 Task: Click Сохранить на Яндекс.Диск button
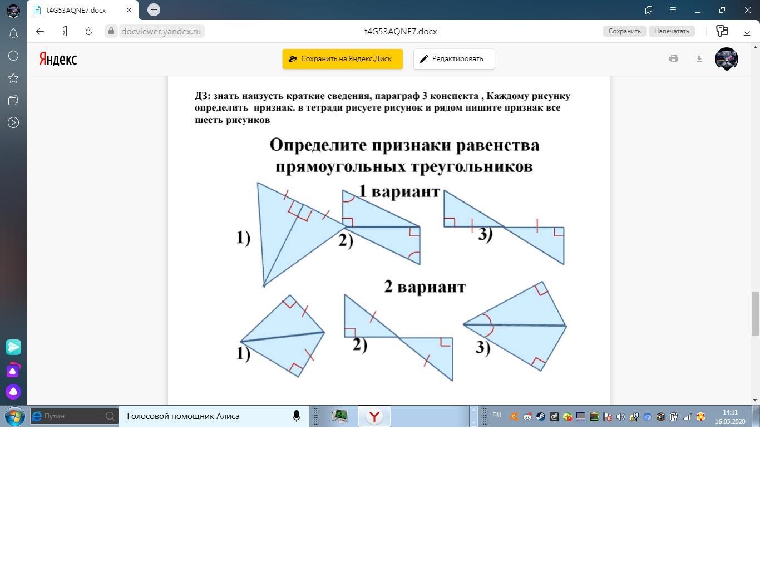[343, 59]
